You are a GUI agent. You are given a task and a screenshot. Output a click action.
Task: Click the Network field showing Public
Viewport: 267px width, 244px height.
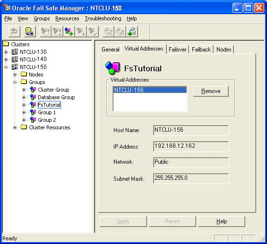click(191, 162)
